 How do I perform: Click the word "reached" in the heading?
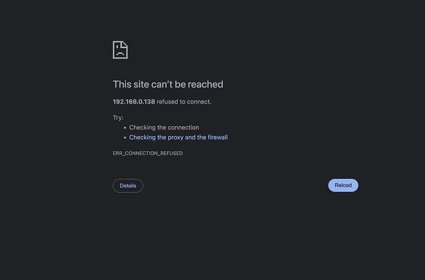tap(206, 84)
